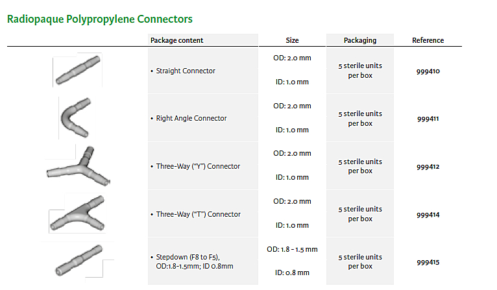
Task: Select the Three-Way ("T") Connector label
Action: pos(198,215)
